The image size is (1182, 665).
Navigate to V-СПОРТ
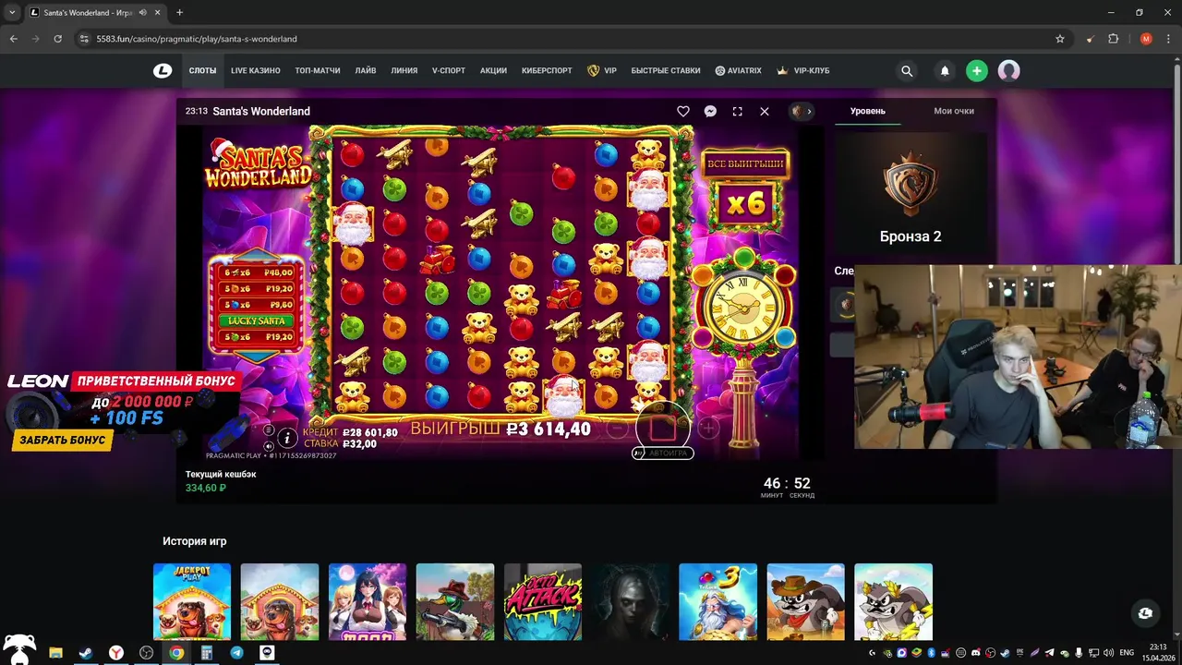tap(449, 70)
